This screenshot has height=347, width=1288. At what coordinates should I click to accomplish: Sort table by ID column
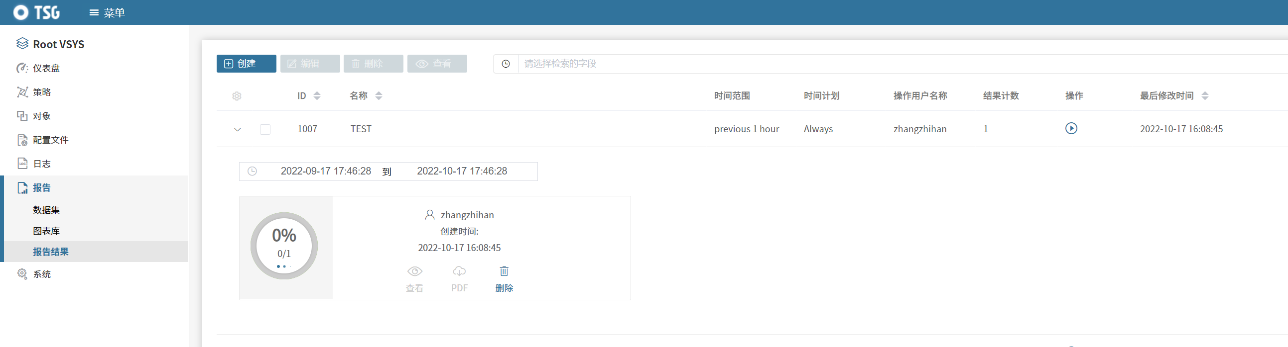[x=316, y=96]
